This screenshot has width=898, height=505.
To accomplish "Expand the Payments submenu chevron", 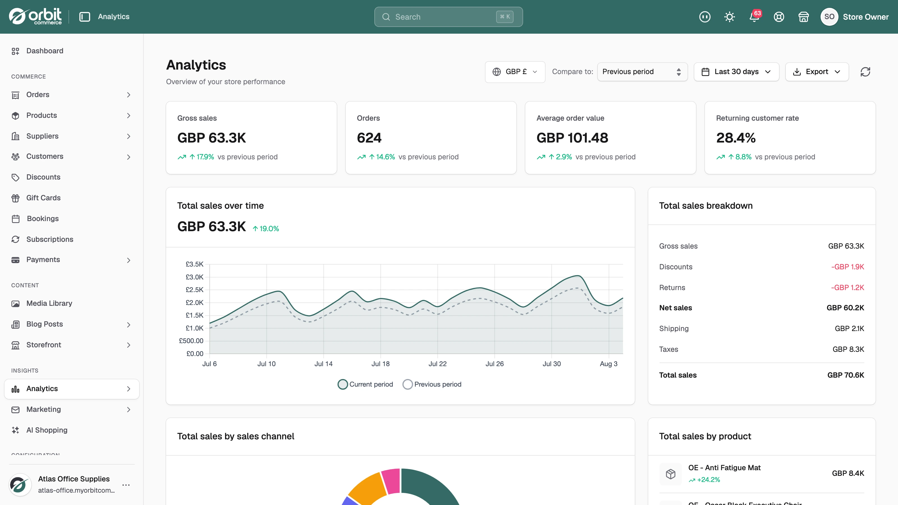I will (x=129, y=260).
